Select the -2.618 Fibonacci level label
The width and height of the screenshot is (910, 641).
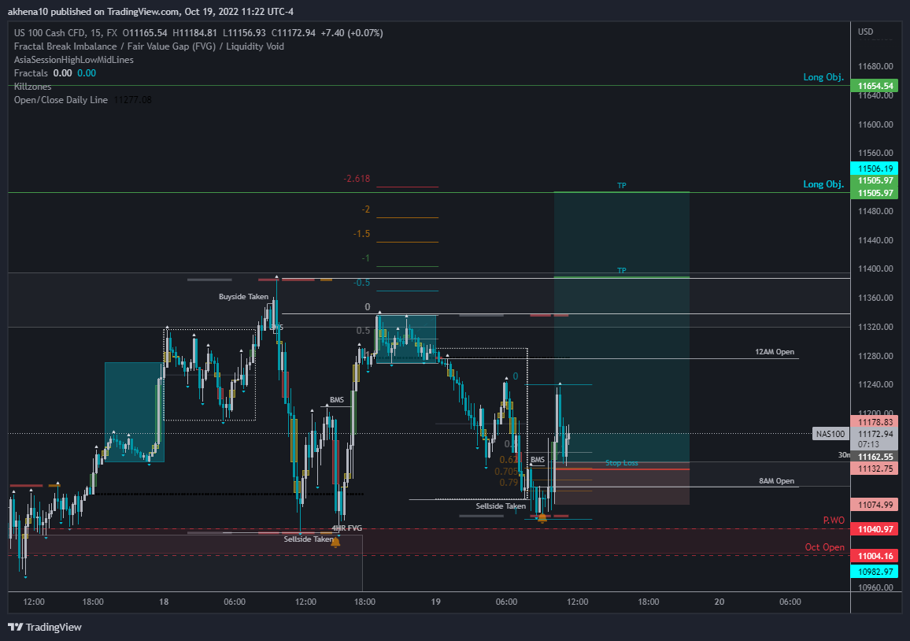pos(357,179)
